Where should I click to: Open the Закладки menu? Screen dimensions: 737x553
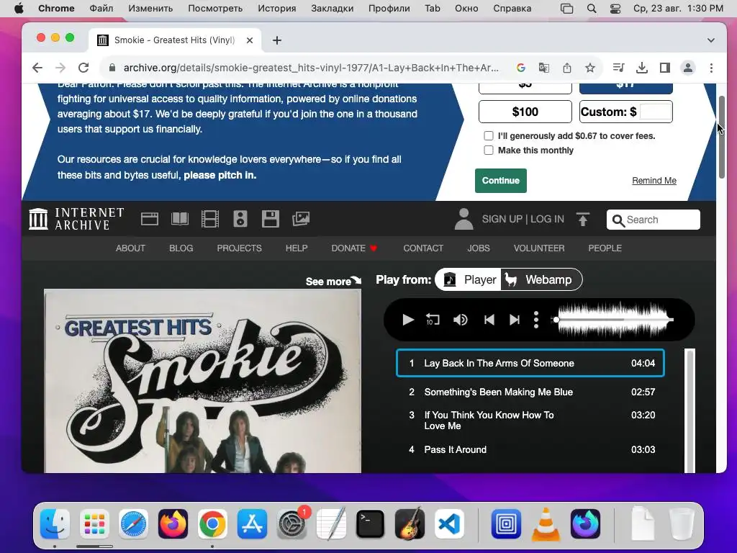tap(332, 9)
